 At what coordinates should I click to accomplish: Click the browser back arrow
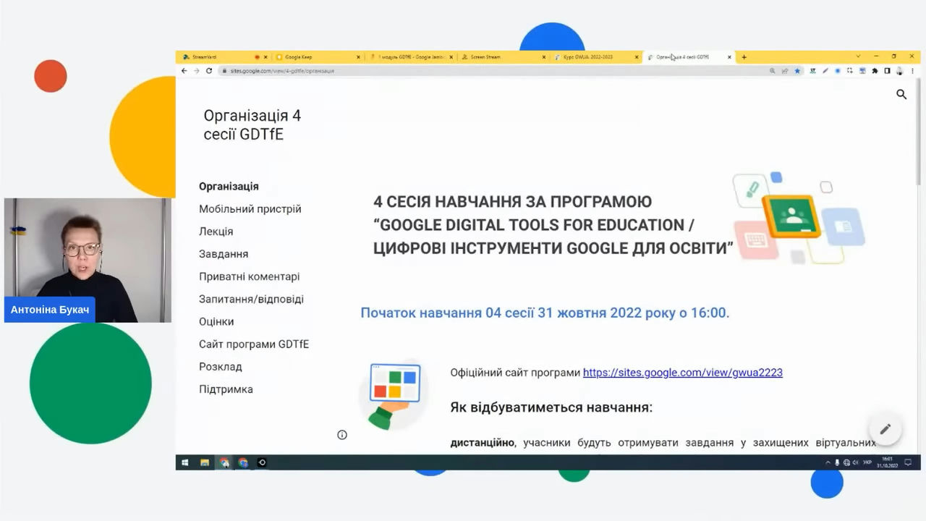pyautogui.click(x=184, y=71)
